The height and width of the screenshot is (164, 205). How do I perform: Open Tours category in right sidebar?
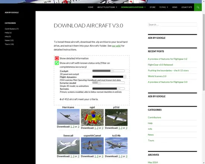(151, 141)
